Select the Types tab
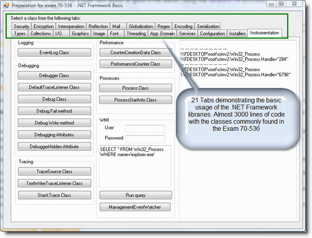The height and width of the screenshot is (238, 312). tap(19, 34)
